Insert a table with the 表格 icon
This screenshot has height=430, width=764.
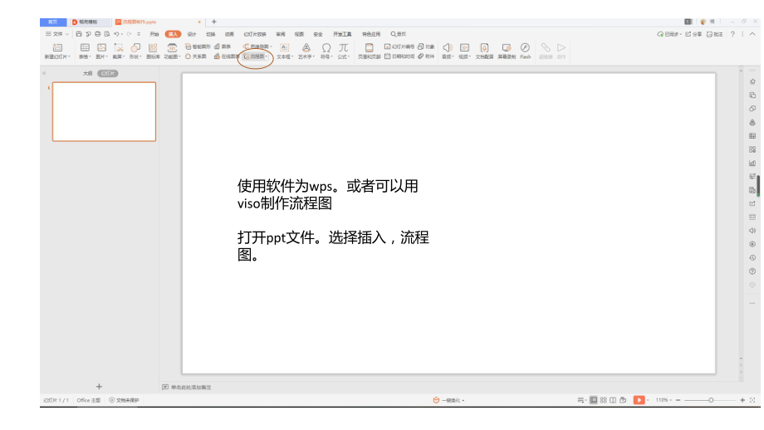pyautogui.click(x=85, y=47)
